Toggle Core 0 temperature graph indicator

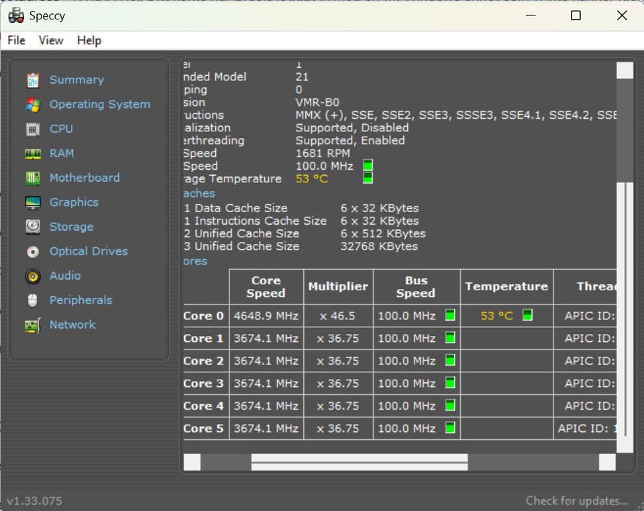pos(527,315)
